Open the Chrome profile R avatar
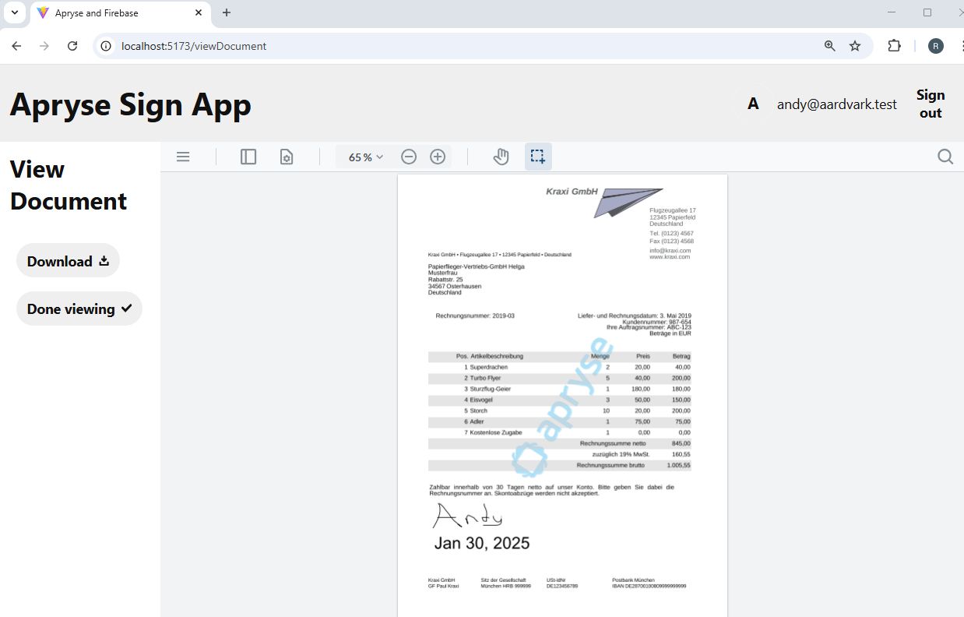This screenshot has width=964, height=617. point(936,46)
